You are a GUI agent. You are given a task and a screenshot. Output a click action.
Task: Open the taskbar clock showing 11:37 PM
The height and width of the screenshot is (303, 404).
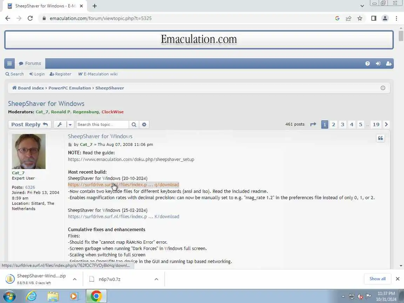click(x=386, y=296)
